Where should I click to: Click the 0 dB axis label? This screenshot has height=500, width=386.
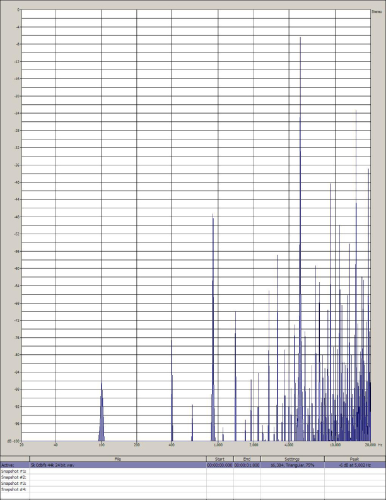pos(18,10)
